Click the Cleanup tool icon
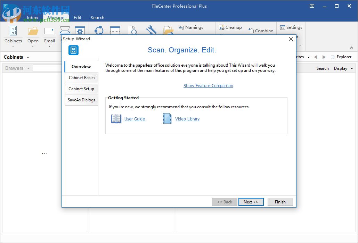This screenshot has height=243, width=358. coord(222,27)
